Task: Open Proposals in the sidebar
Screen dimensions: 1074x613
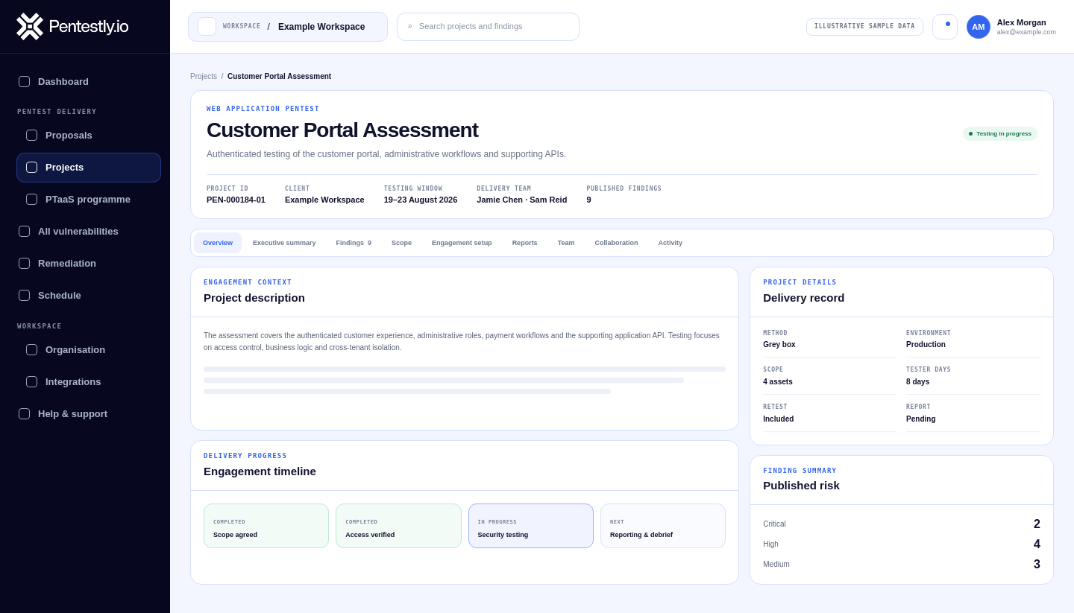Action: tap(89, 136)
